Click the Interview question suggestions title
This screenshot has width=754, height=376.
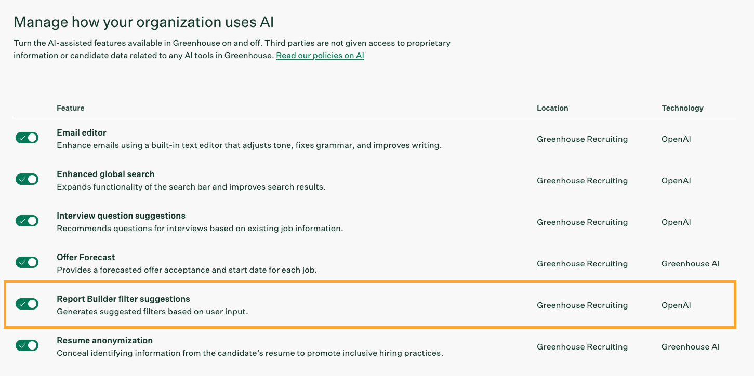[121, 216]
